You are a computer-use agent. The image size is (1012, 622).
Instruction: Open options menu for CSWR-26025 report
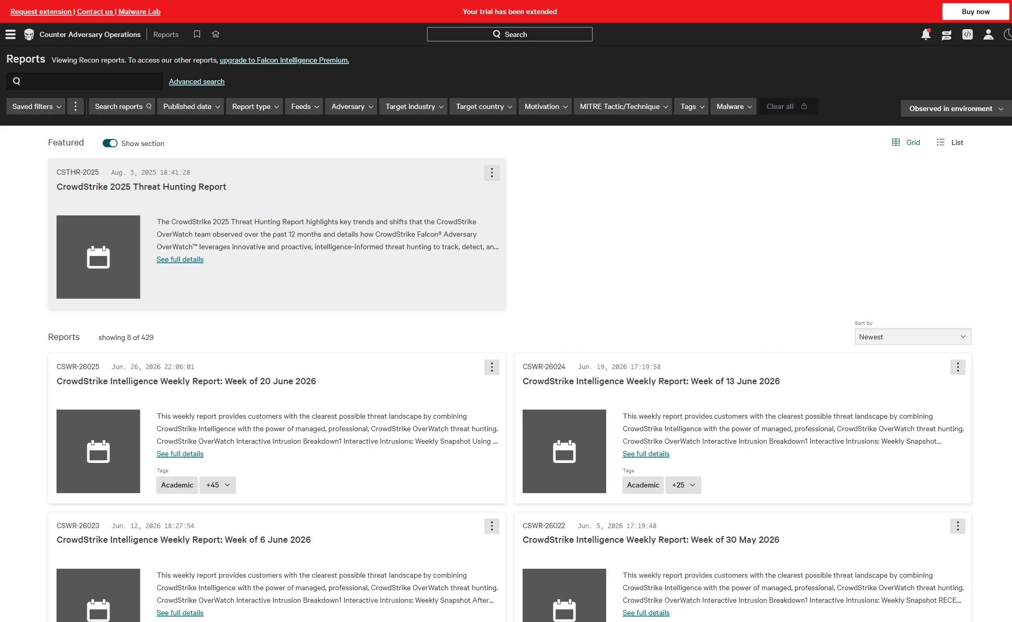pos(491,367)
